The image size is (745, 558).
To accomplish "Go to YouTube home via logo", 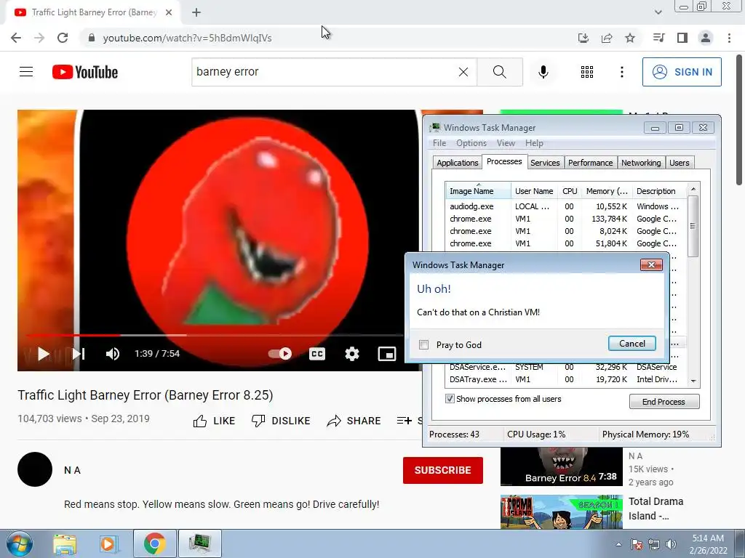I will [85, 72].
